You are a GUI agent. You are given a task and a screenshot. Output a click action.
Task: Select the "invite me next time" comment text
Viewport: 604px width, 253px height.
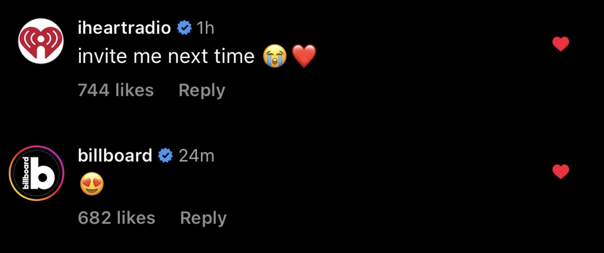click(166, 56)
